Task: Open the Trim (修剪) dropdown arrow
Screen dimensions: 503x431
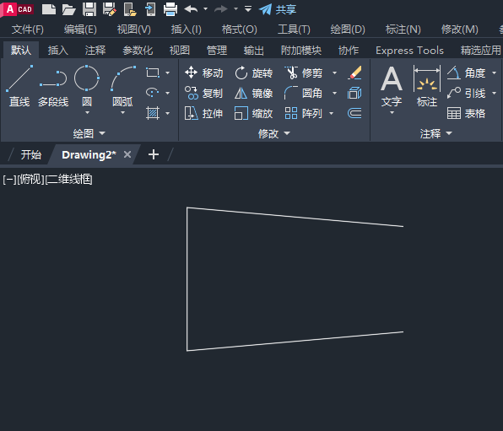Action: point(334,73)
